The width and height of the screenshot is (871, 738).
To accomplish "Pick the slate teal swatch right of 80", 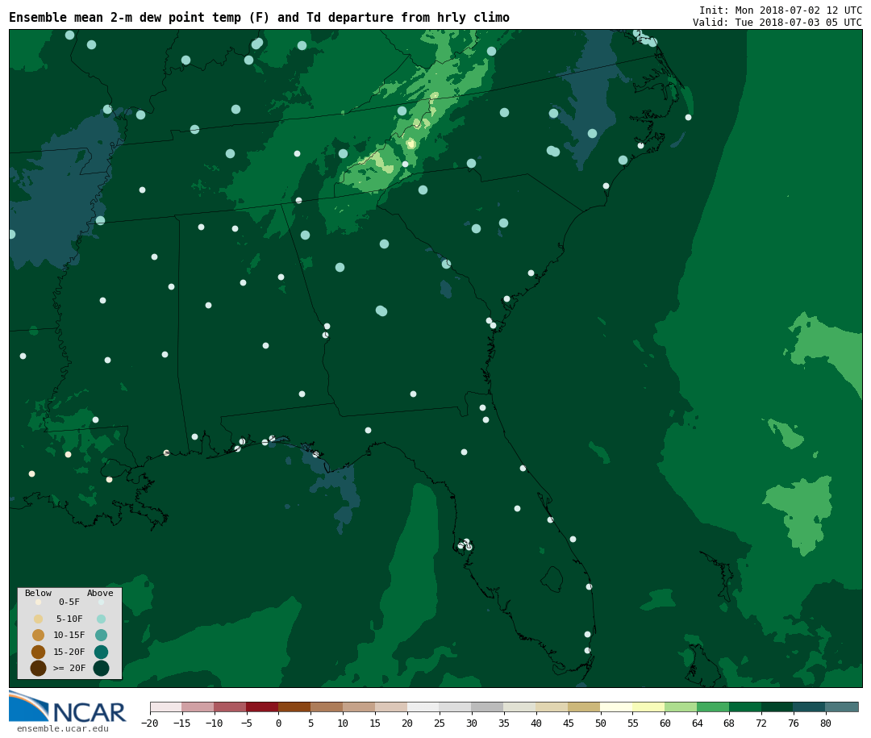I will [842, 707].
